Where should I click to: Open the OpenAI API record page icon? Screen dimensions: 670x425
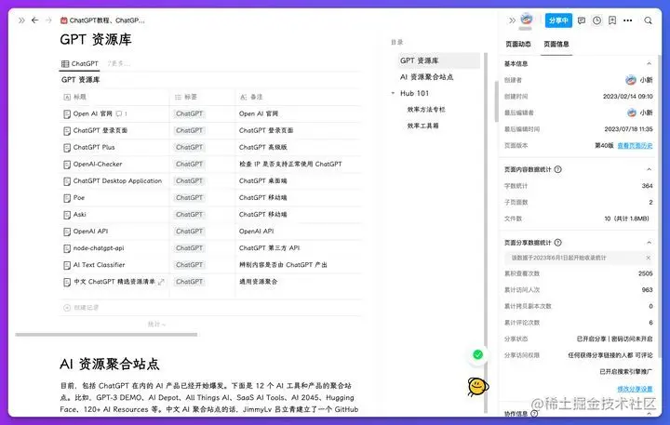click(x=67, y=232)
